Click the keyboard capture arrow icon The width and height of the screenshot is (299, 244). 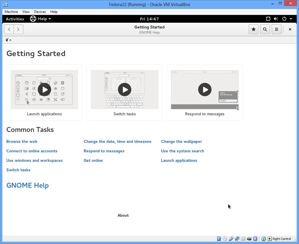coord(269,239)
